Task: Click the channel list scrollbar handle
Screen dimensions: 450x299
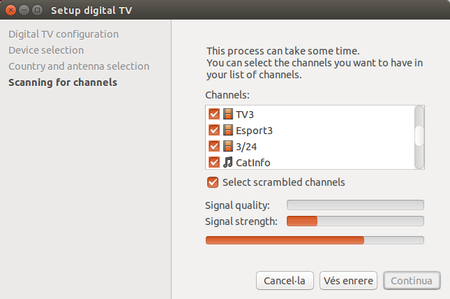Action: (x=419, y=136)
